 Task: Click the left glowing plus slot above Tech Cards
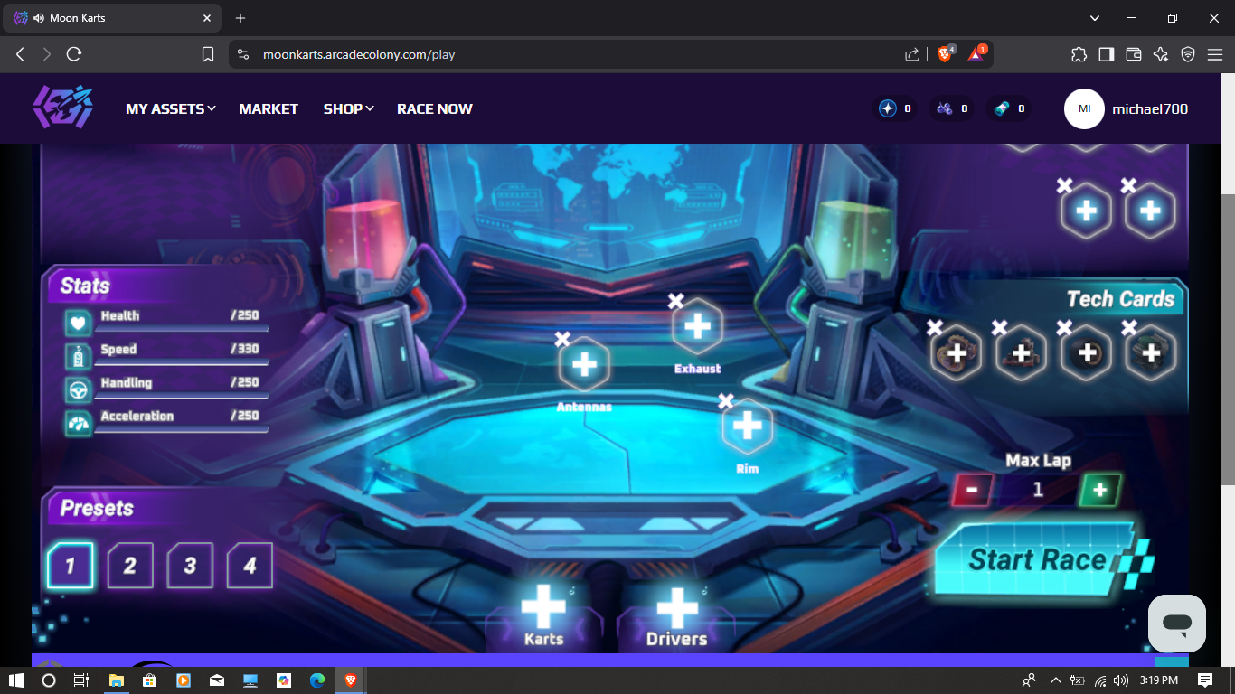pyautogui.click(x=1086, y=211)
